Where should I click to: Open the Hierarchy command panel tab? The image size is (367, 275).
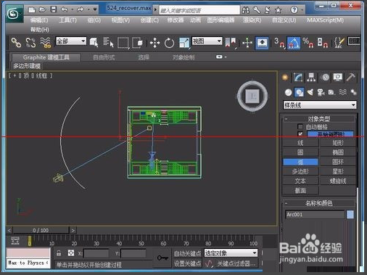point(311,78)
